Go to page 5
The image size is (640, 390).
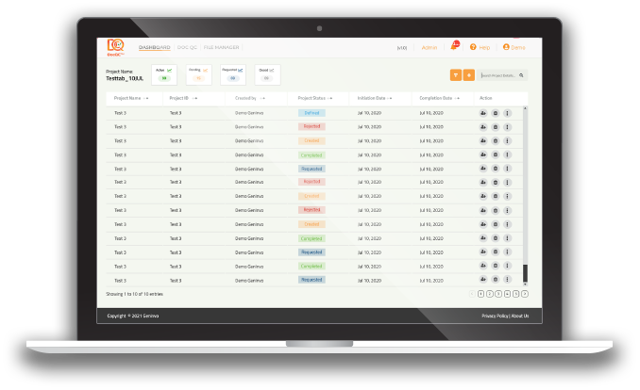pyautogui.click(x=516, y=294)
